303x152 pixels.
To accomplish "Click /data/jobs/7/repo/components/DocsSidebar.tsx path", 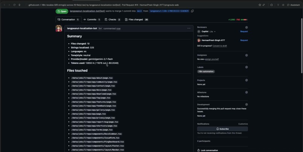I will coord(97,134).
